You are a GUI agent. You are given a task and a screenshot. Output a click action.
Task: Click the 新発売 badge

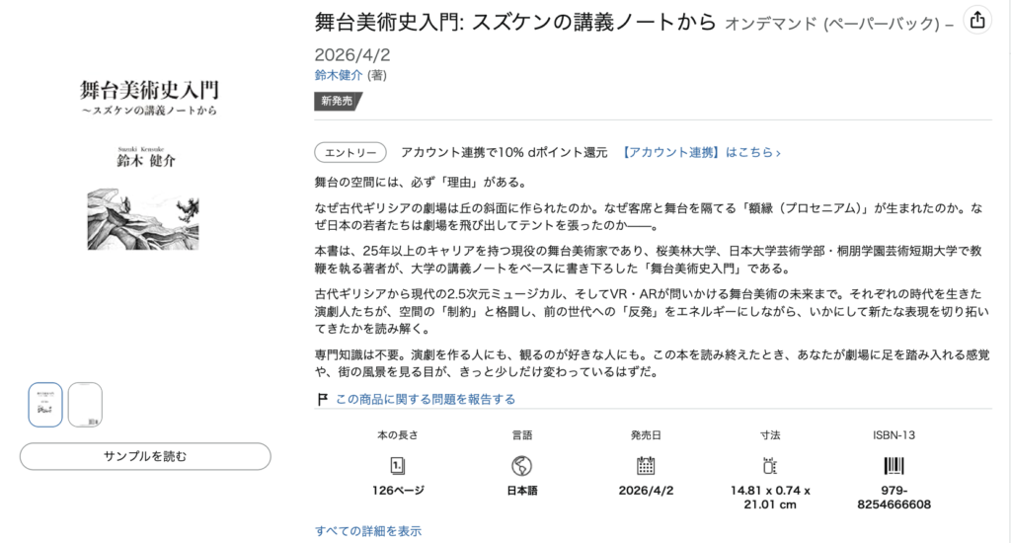coord(339,101)
